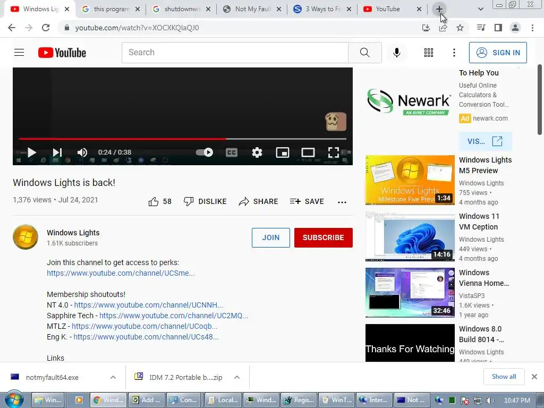Show all downloads
The width and height of the screenshot is (544, 408).
coord(504,377)
